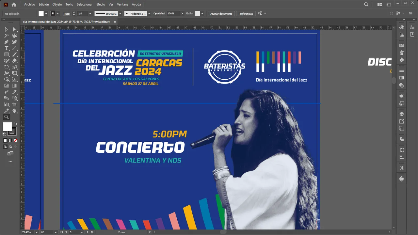Image resolution: width=418 pixels, height=235 pixels.
Task: Select the Column Graph tool
Action: pos(7,104)
